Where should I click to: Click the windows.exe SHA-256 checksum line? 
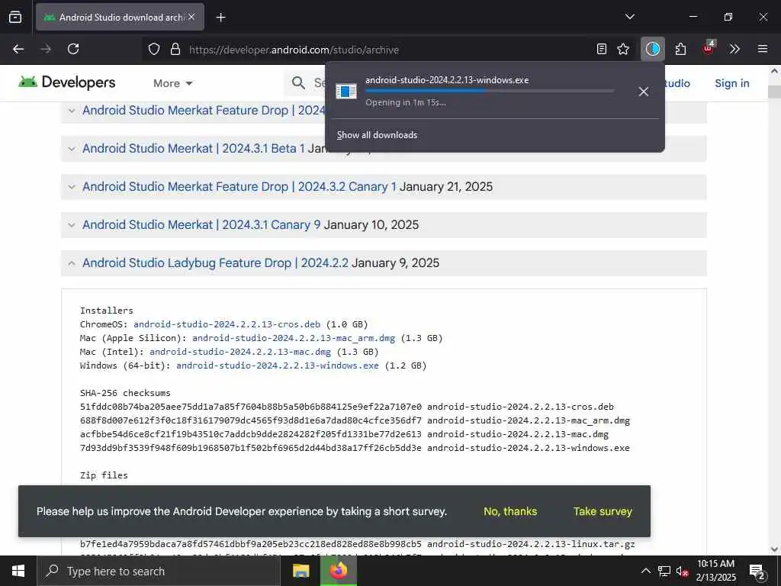pos(355,448)
